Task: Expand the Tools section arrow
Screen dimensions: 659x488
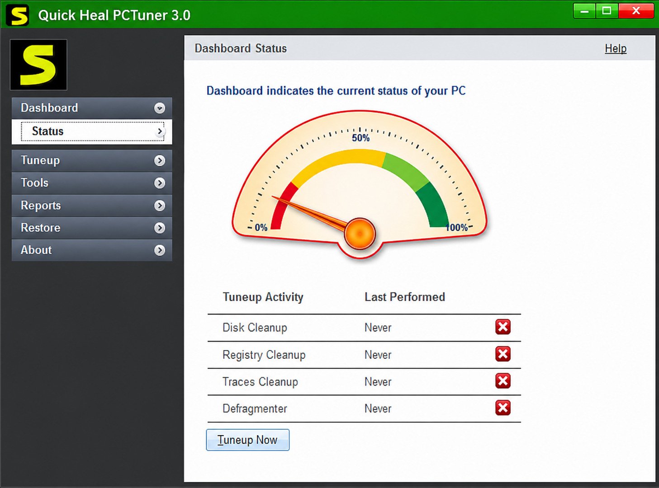Action: click(159, 183)
